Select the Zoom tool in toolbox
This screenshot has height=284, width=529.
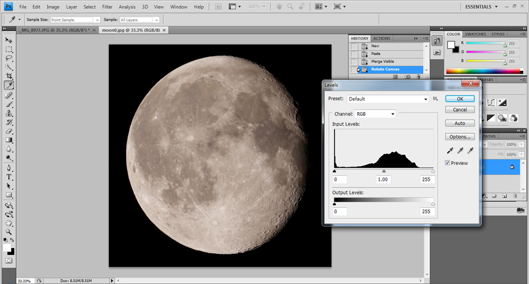pos(9,232)
